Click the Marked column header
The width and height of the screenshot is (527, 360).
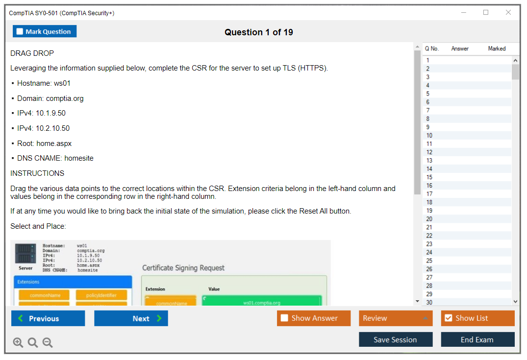(497, 48)
